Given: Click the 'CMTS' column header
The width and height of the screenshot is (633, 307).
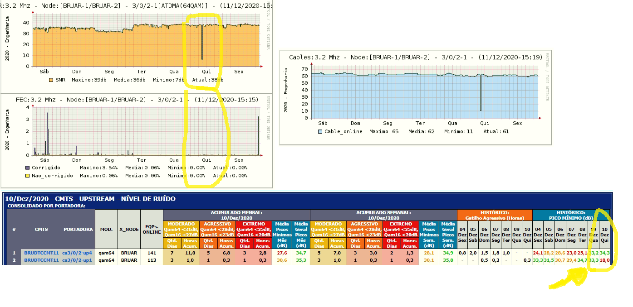Looking at the screenshot, I should tap(41, 229).
